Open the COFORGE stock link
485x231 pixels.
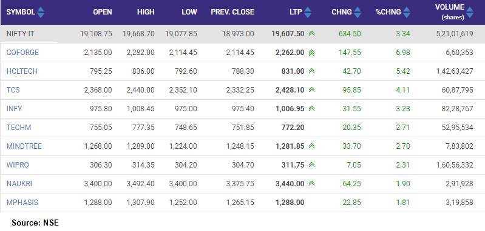[x=22, y=53]
